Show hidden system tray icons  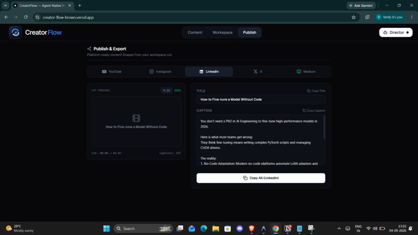339,229
